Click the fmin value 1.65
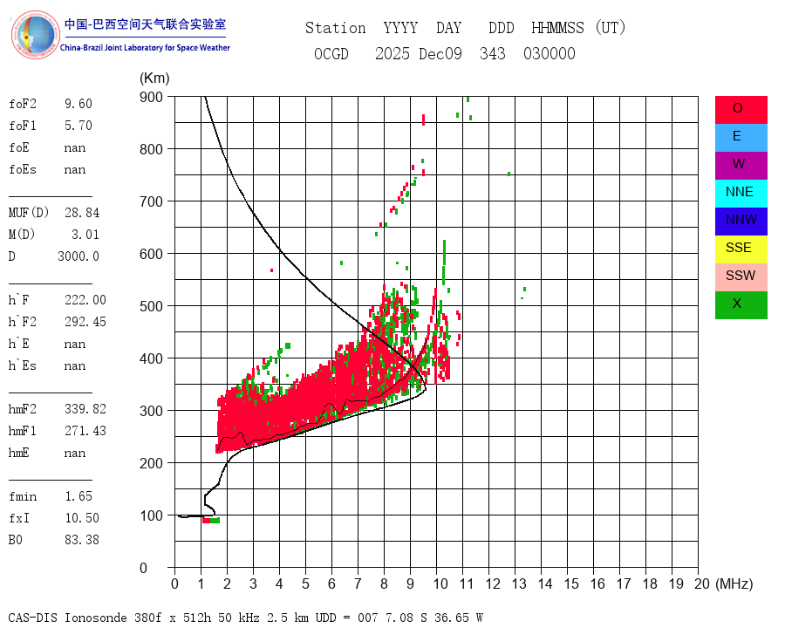The image size is (785, 628). [x=78, y=496]
